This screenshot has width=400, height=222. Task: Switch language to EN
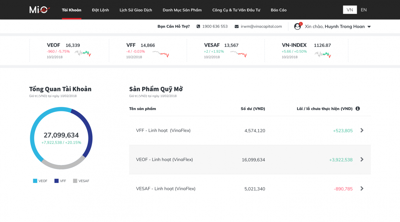point(364,10)
